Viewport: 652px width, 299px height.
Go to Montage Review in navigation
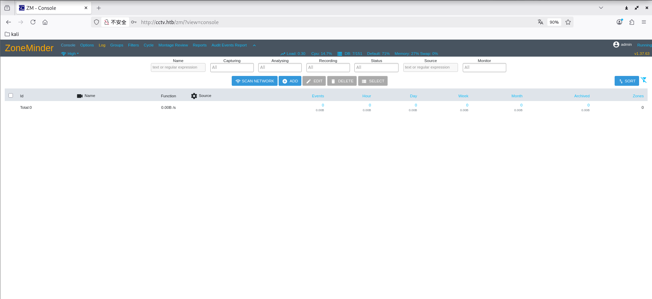173,45
